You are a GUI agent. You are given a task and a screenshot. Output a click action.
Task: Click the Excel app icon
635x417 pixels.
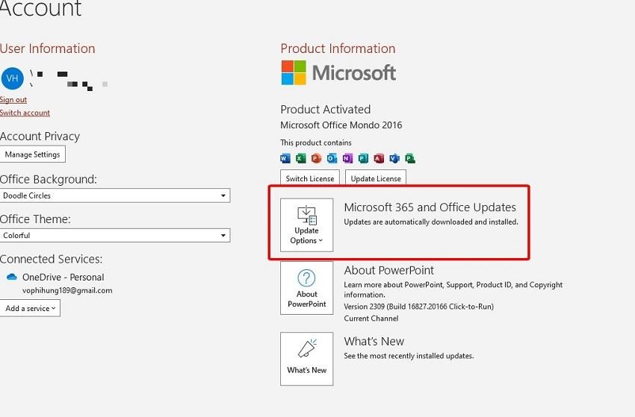tap(300, 158)
